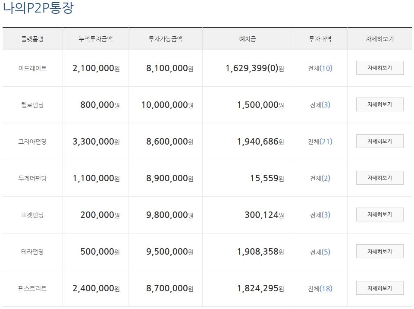Image resolution: width=414 pixels, height=309 pixels.
Task: Click 자세히보기 button for 테라펀딩
Action: 379,252
